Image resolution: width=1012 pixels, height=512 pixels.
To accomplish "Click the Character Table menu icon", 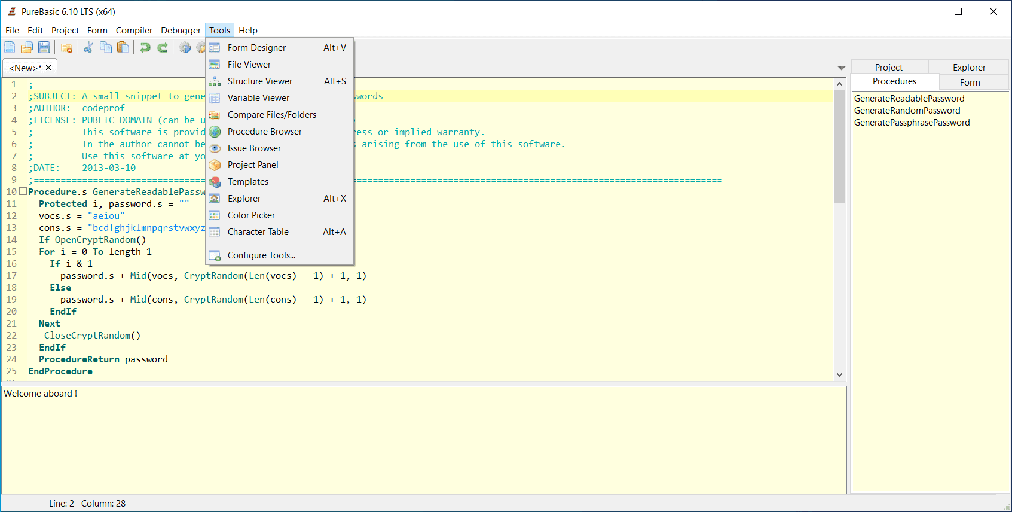I will [x=215, y=232].
